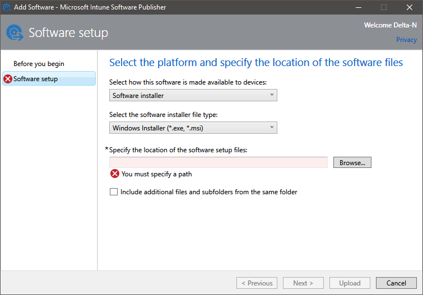Open the Before you begin step

[x=39, y=64]
